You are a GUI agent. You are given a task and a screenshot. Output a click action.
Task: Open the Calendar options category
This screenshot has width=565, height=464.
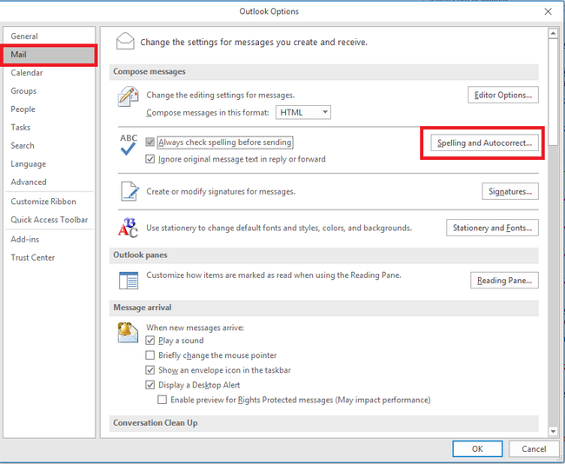point(49,73)
